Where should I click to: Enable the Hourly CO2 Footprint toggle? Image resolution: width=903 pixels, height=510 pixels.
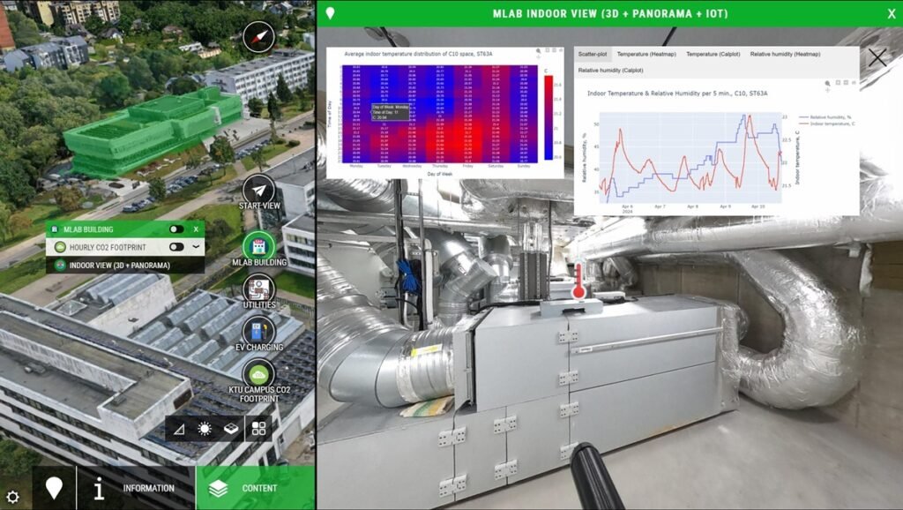176,246
